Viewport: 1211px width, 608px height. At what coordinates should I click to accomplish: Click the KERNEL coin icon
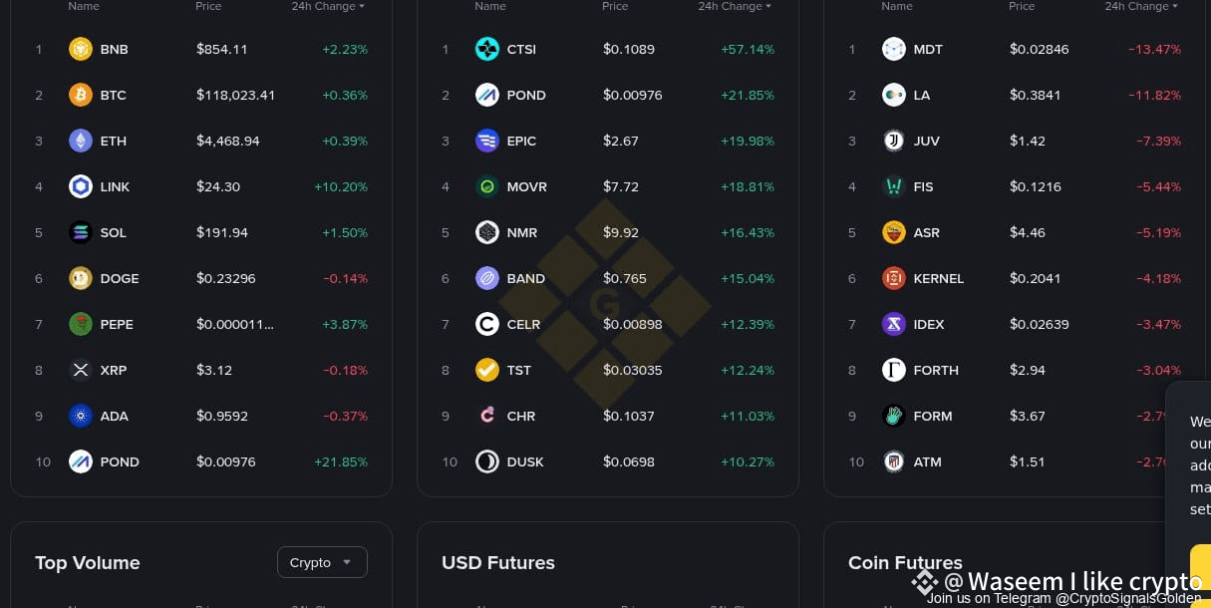(894, 278)
